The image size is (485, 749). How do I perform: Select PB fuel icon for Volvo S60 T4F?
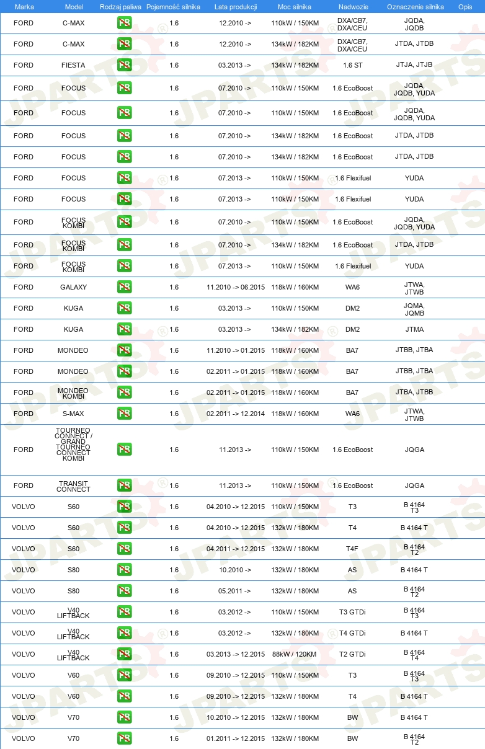click(124, 549)
